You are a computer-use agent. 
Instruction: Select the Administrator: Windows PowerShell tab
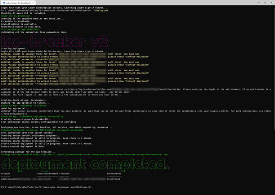tap(17, 3)
